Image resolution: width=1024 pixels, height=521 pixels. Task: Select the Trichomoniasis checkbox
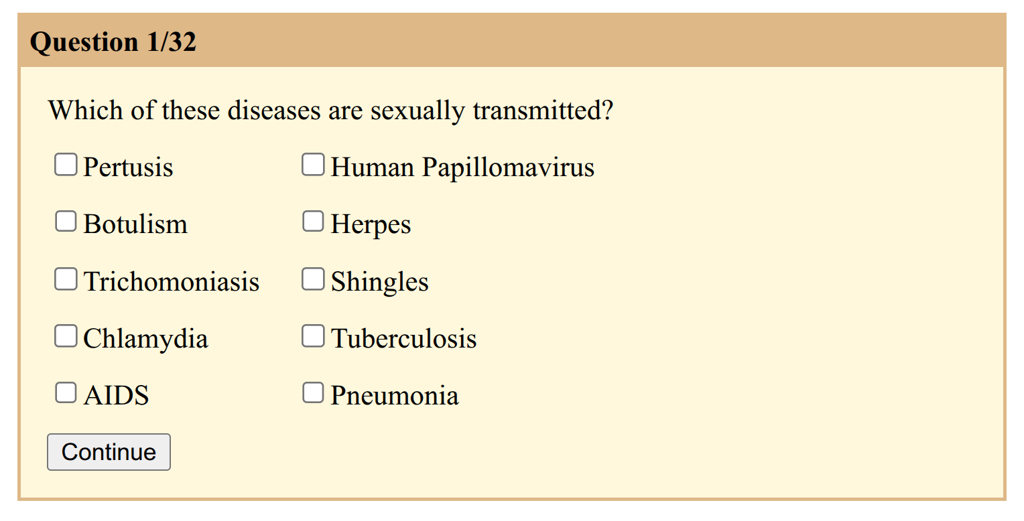click(x=66, y=279)
